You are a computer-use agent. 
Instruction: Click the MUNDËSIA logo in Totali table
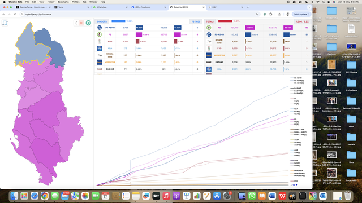(x=209, y=55)
